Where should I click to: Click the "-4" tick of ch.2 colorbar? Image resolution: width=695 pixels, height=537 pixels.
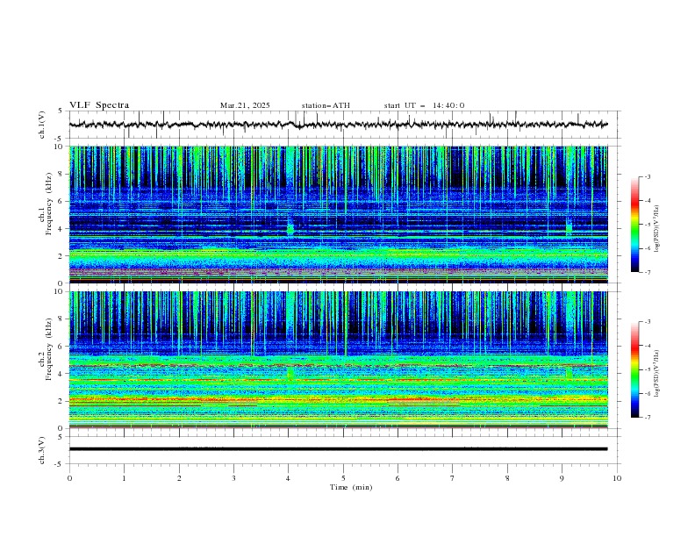[648, 346]
